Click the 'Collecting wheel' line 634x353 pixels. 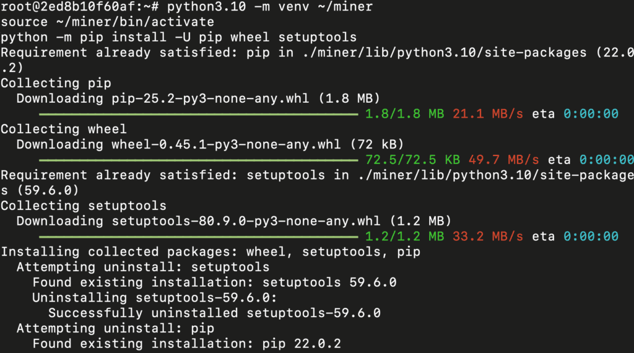coord(63,129)
